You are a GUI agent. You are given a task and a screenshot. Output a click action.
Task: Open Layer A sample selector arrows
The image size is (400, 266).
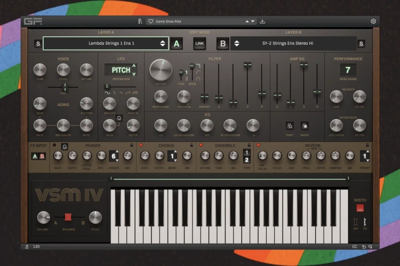coord(163,43)
